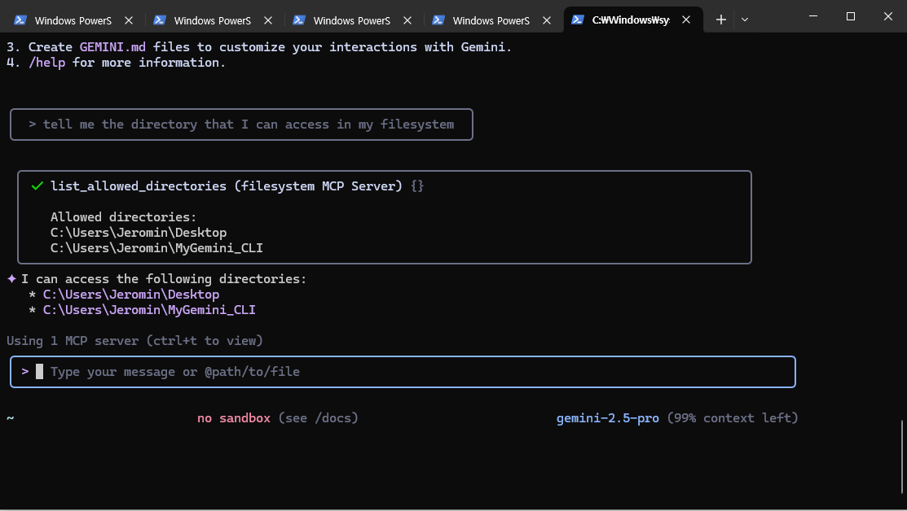Close the C:\Windows\sy tab
The height and width of the screenshot is (511, 907).
click(x=686, y=20)
